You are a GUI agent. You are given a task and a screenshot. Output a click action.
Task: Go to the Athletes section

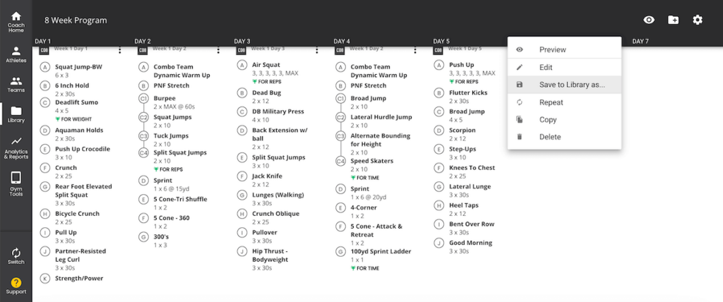tap(16, 54)
